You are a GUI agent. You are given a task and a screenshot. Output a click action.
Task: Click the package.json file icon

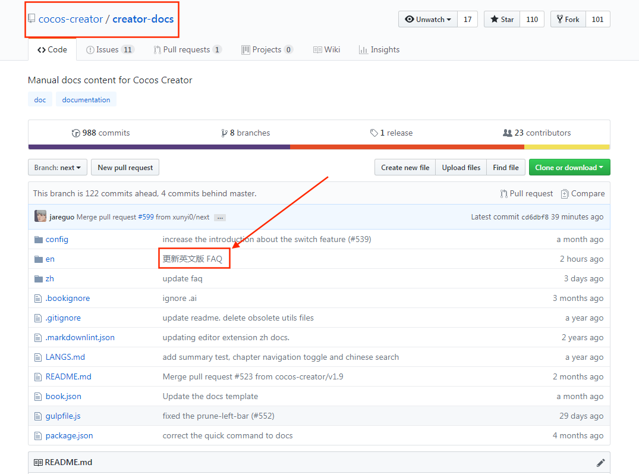38,436
